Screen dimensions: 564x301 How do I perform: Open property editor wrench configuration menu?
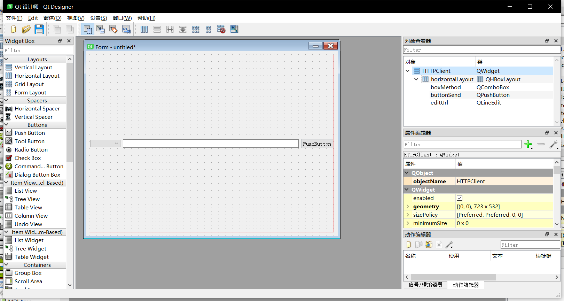(x=554, y=145)
